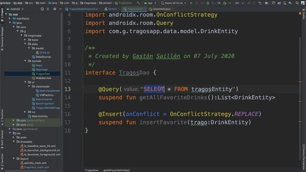The image size is (306, 172).
Task: Collapse the viewmodel package
Action: [x=29, y=86]
